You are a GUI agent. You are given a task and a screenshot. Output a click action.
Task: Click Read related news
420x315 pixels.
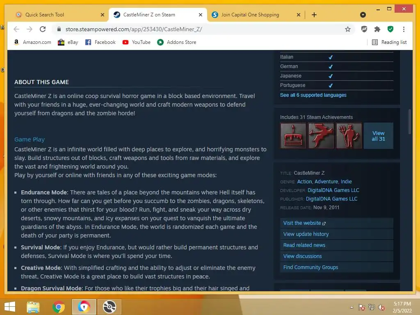336,245
